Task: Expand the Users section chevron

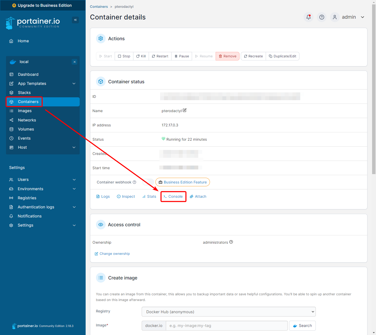Action: [74, 180]
